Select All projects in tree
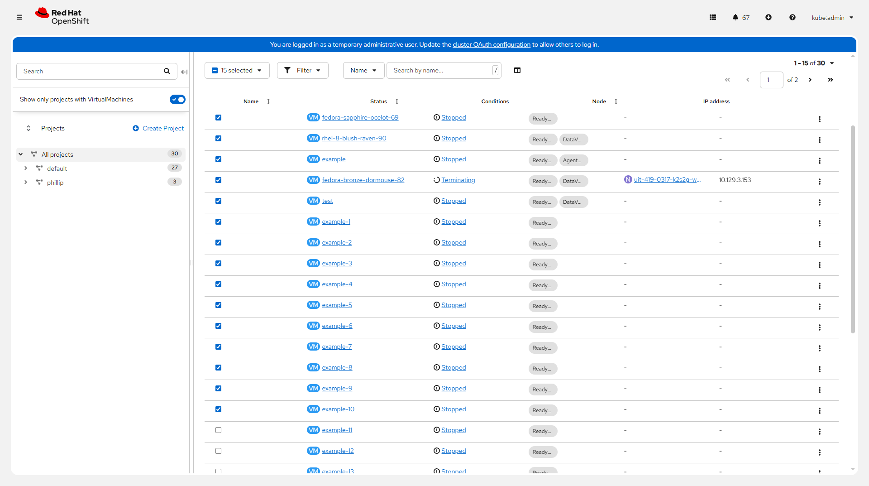The image size is (869, 486). [57, 154]
